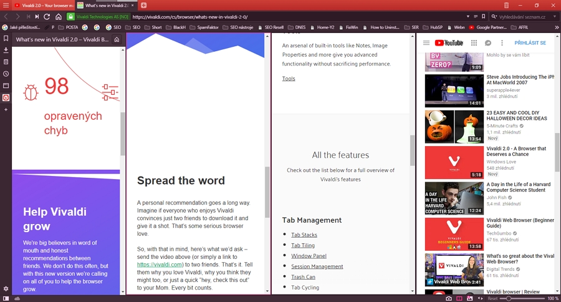Open the How to Uninst bookmark

(x=381, y=27)
